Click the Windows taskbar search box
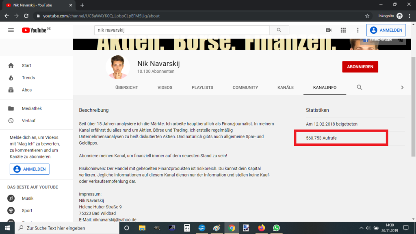 (67, 228)
